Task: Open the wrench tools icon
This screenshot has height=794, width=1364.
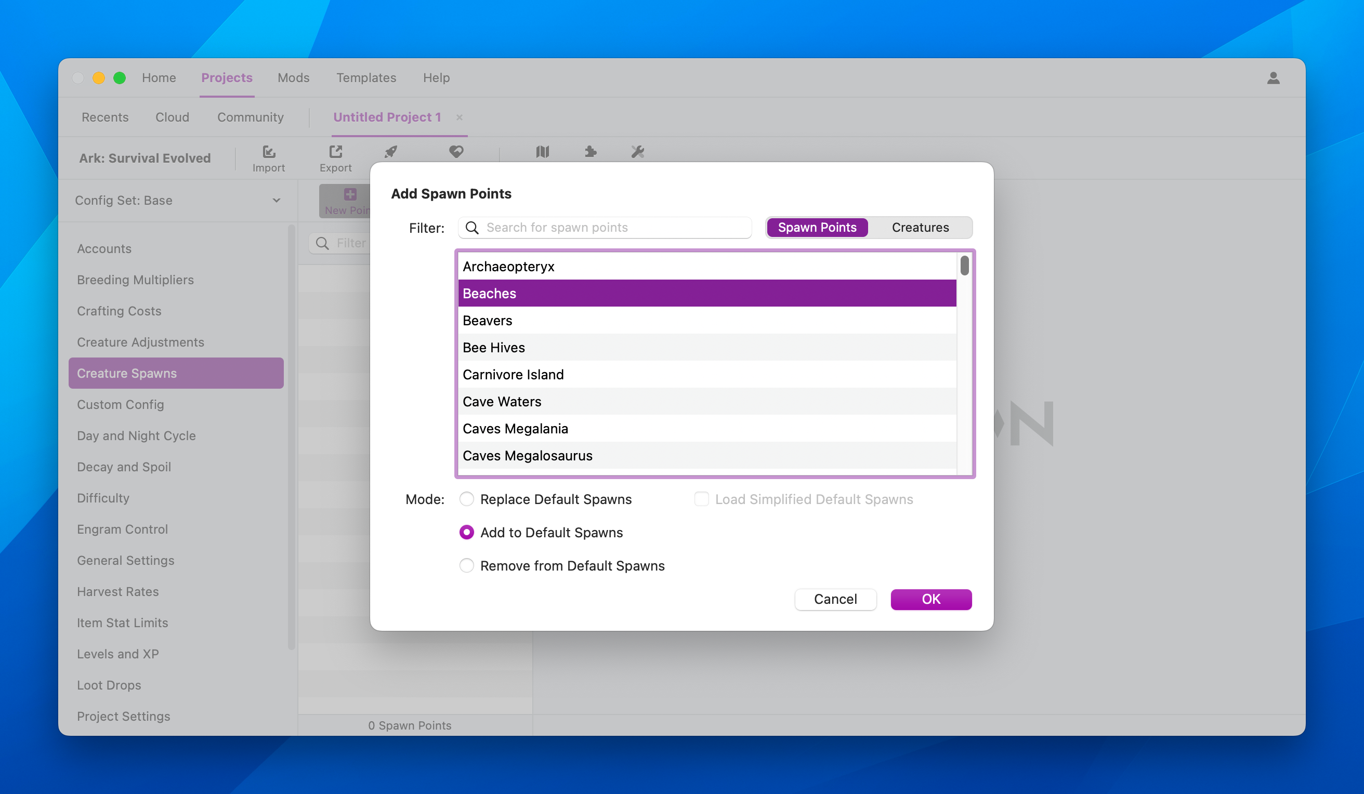Action: pos(638,152)
